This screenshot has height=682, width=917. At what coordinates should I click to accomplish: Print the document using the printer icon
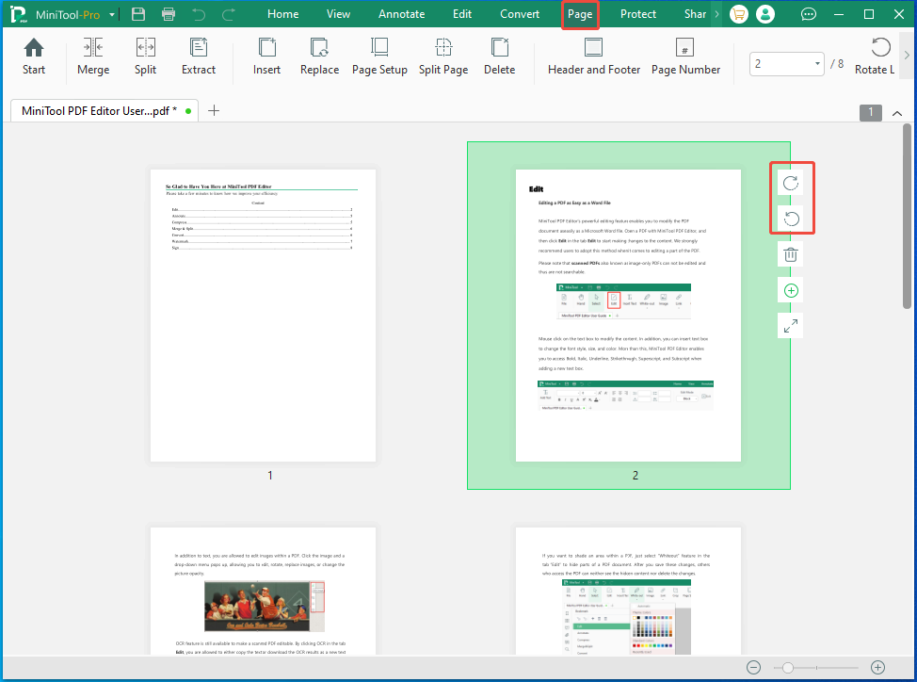tap(169, 14)
